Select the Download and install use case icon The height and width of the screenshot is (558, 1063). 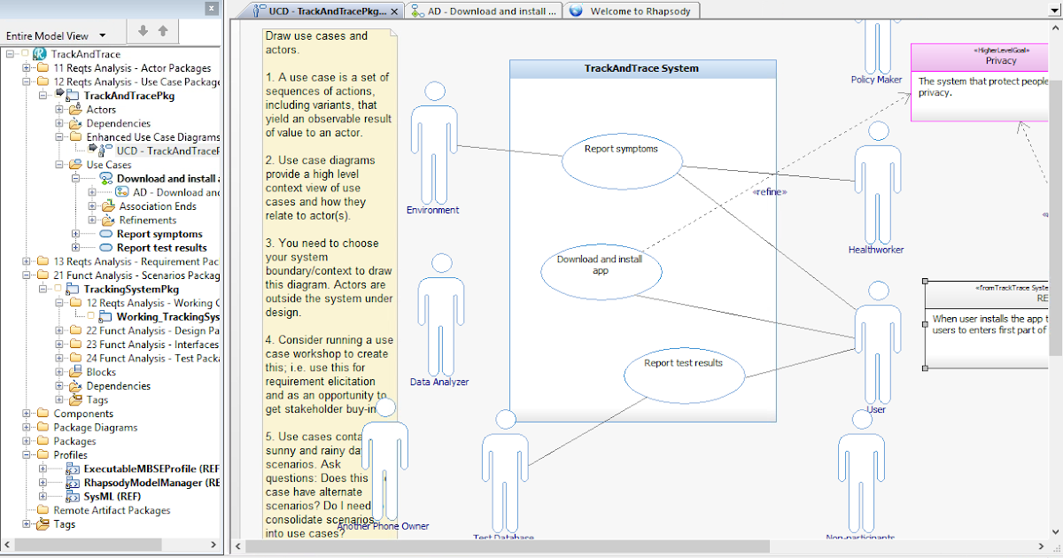pos(106,179)
